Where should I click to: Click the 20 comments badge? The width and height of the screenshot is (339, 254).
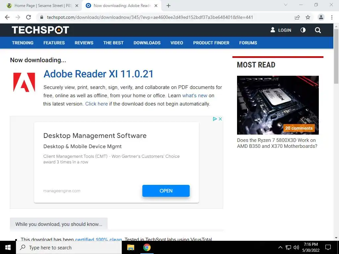[x=299, y=128]
